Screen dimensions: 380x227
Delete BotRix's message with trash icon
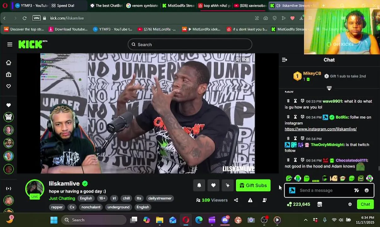tap(288, 117)
